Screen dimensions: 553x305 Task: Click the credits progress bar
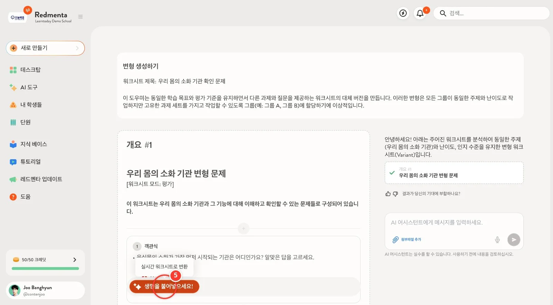tap(45, 268)
